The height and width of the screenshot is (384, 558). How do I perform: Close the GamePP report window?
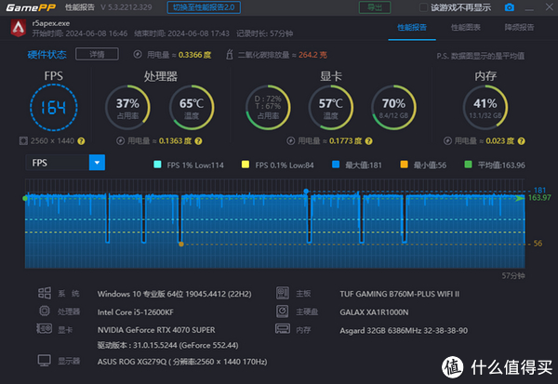pyautogui.click(x=549, y=7)
